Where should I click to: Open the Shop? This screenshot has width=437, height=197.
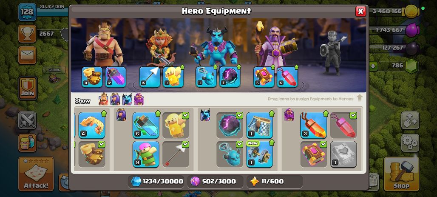(401, 174)
